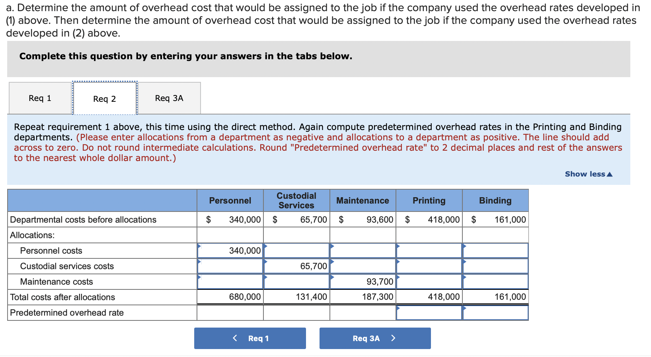
Task: Click Printing departmental cost 418,000
Action: coord(444,220)
